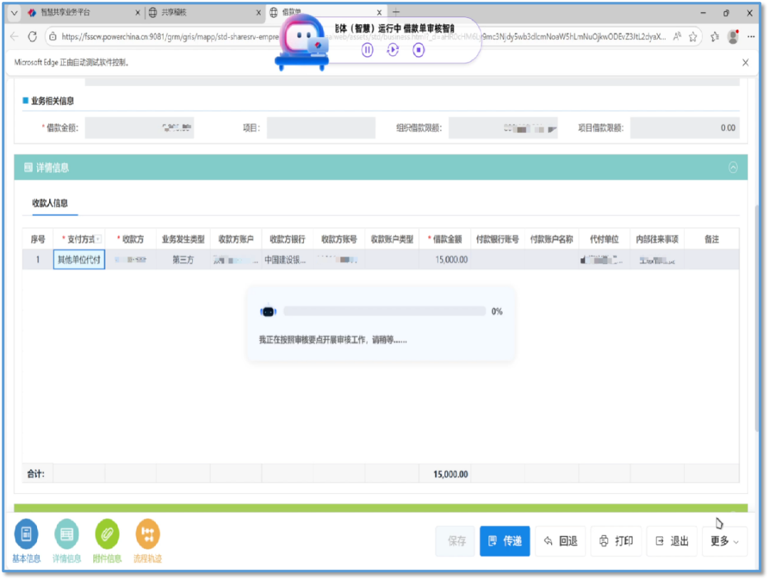Click the 内部往来事项 column header
The image size is (769, 580).
(657, 239)
